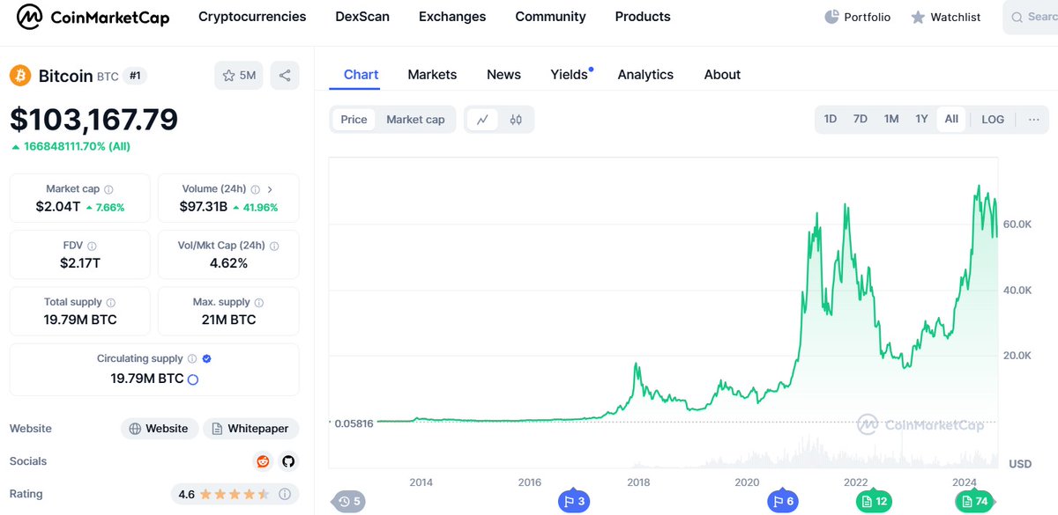Viewport: 1058px width, 515px height.
Task: Show Market cap info tooltip icon
Action: click(108, 189)
